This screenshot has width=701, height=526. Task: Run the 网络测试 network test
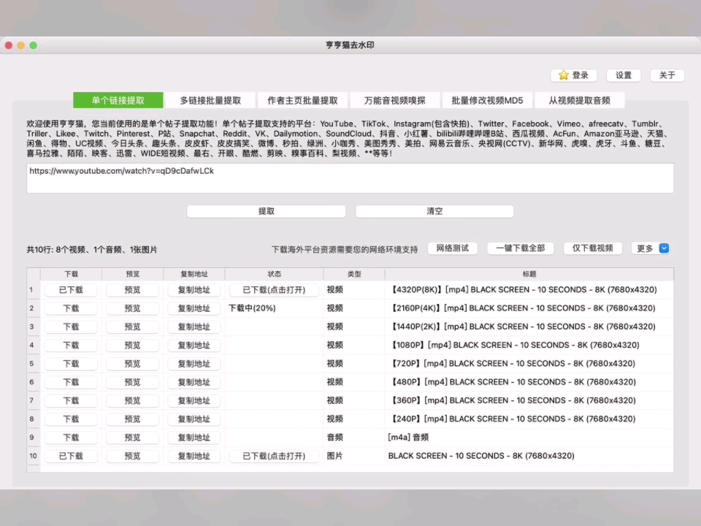(451, 248)
